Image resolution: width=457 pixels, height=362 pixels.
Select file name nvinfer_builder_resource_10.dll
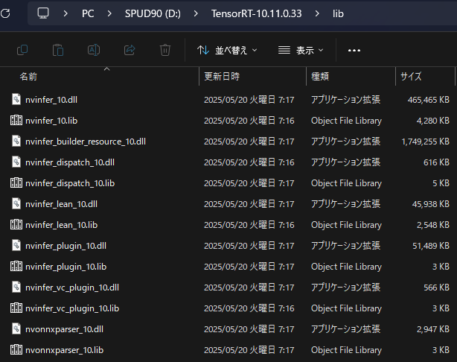coord(86,142)
